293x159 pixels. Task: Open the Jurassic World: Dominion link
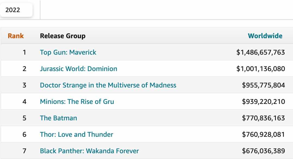point(78,69)
